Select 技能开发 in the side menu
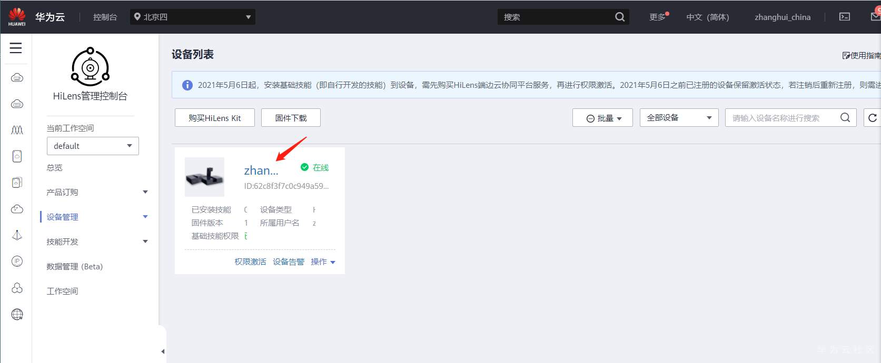Screen dimensions: 881x363 (x=62, y=241)
